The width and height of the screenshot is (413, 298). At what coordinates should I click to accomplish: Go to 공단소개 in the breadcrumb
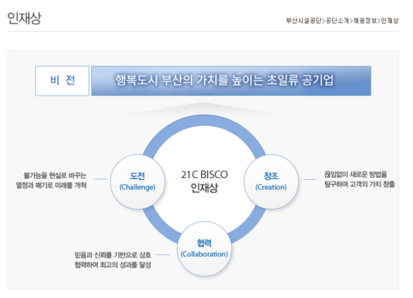pyautogui.click(x=337, y=20)
